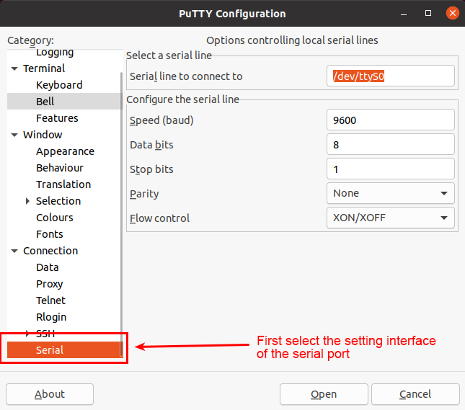The image size is (465, 410).
Task: Open the Parity dropdown
Action: pos(390,193)
